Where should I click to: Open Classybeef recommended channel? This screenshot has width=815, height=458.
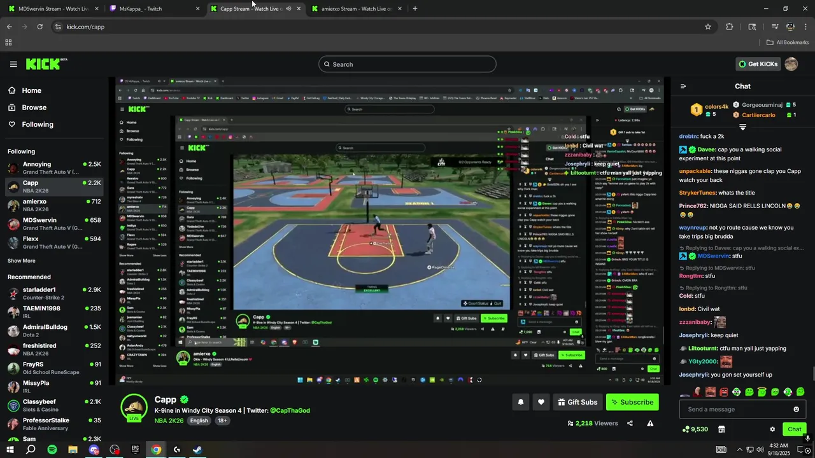click(54, 405)
